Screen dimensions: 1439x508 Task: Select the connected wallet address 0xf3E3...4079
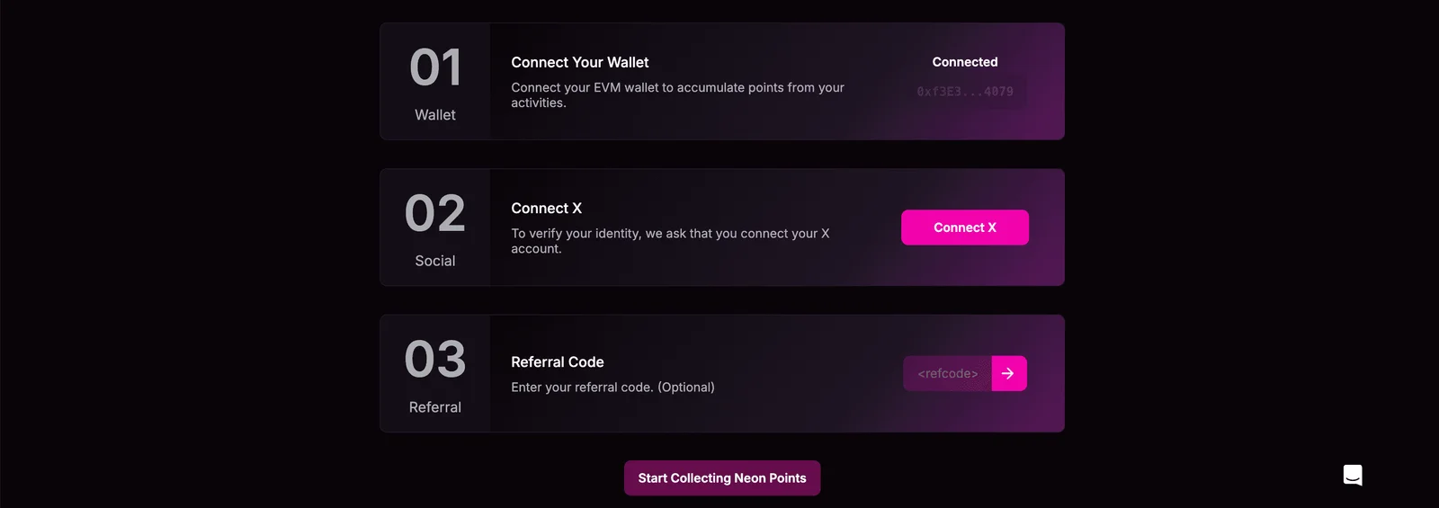coord(965,92)
